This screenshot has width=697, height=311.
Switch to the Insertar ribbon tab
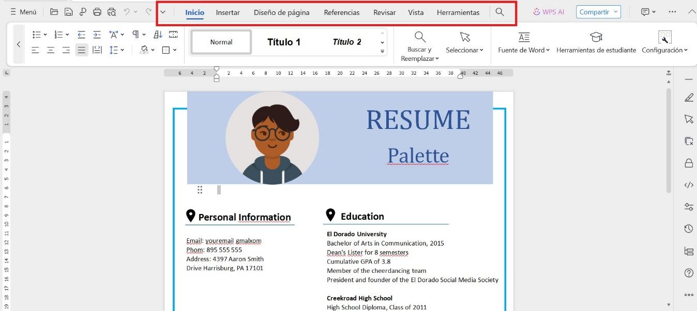[228, 12]
